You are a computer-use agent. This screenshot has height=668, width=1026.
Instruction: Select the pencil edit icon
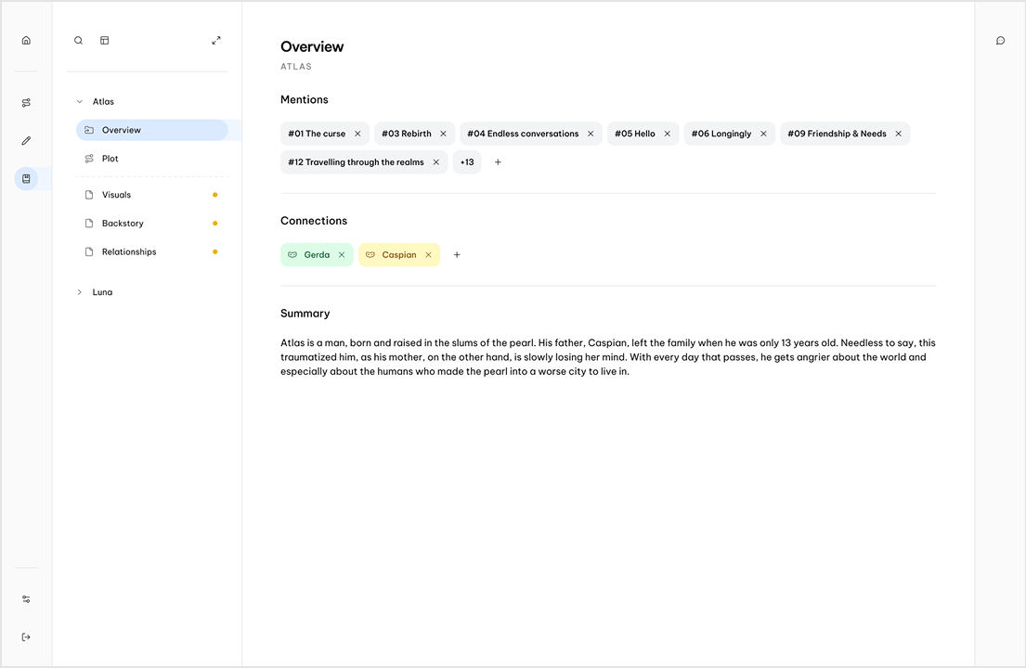coord(26,140)
